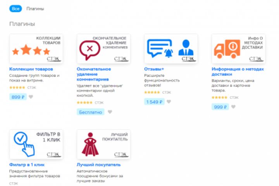Click the 999 ₽ price button
The height and width of the screenshot is (186, 279).
220,107
